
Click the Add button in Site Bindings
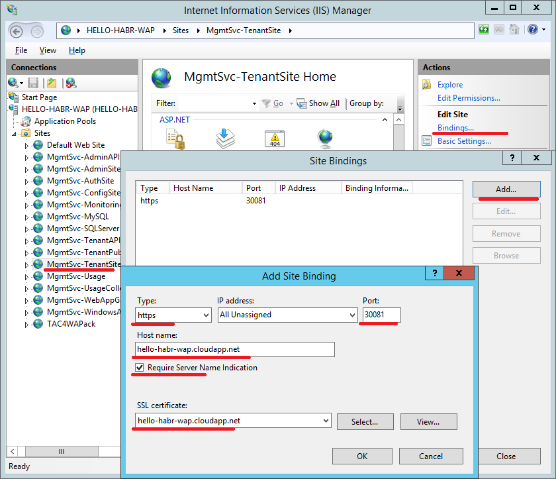(506, 189)
